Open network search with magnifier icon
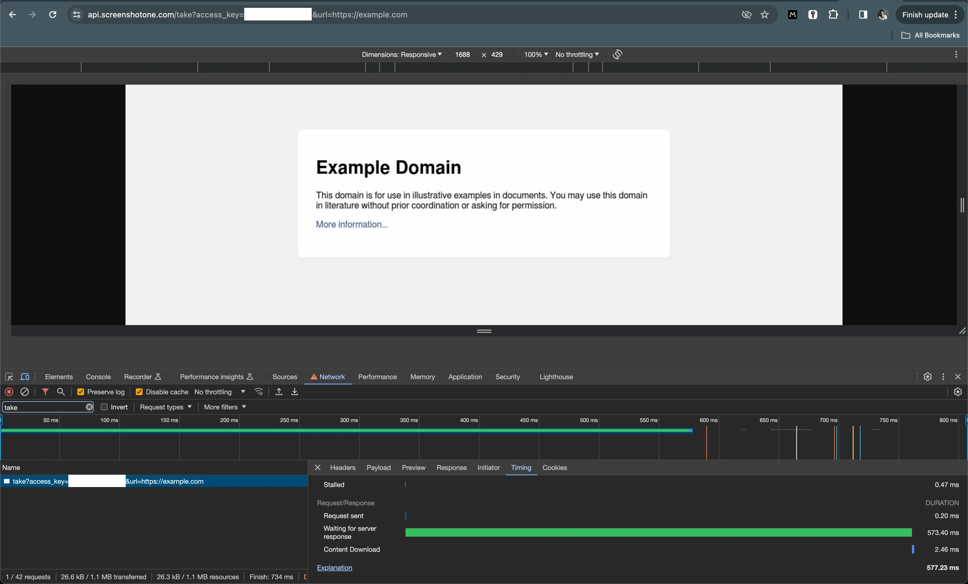Screen dimensions: 968x584 61,392
